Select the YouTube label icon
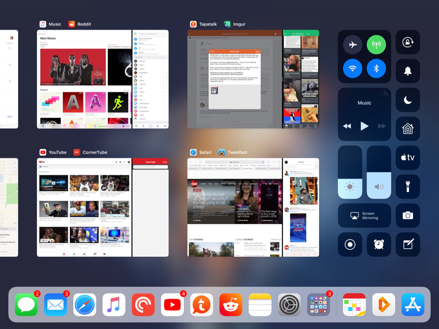 (43, 152)
